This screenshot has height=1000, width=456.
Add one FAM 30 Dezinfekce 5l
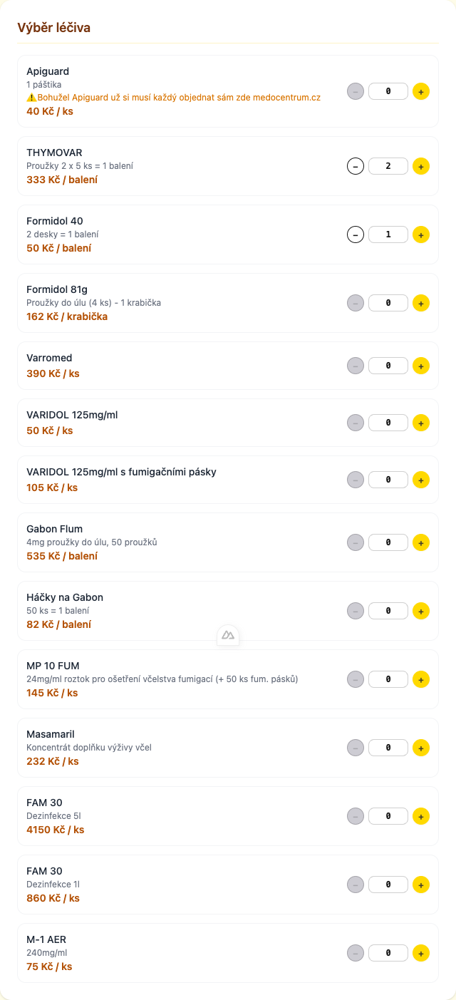point(421,816)
